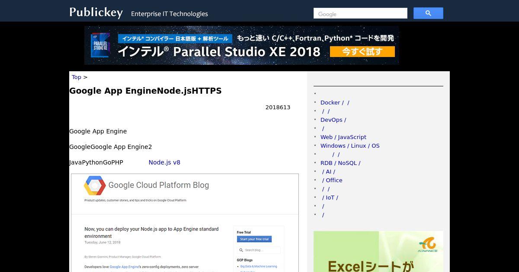Open the RDB / NoSQL category link
Viewport: 519px width, 272px height.
point(340,163)
